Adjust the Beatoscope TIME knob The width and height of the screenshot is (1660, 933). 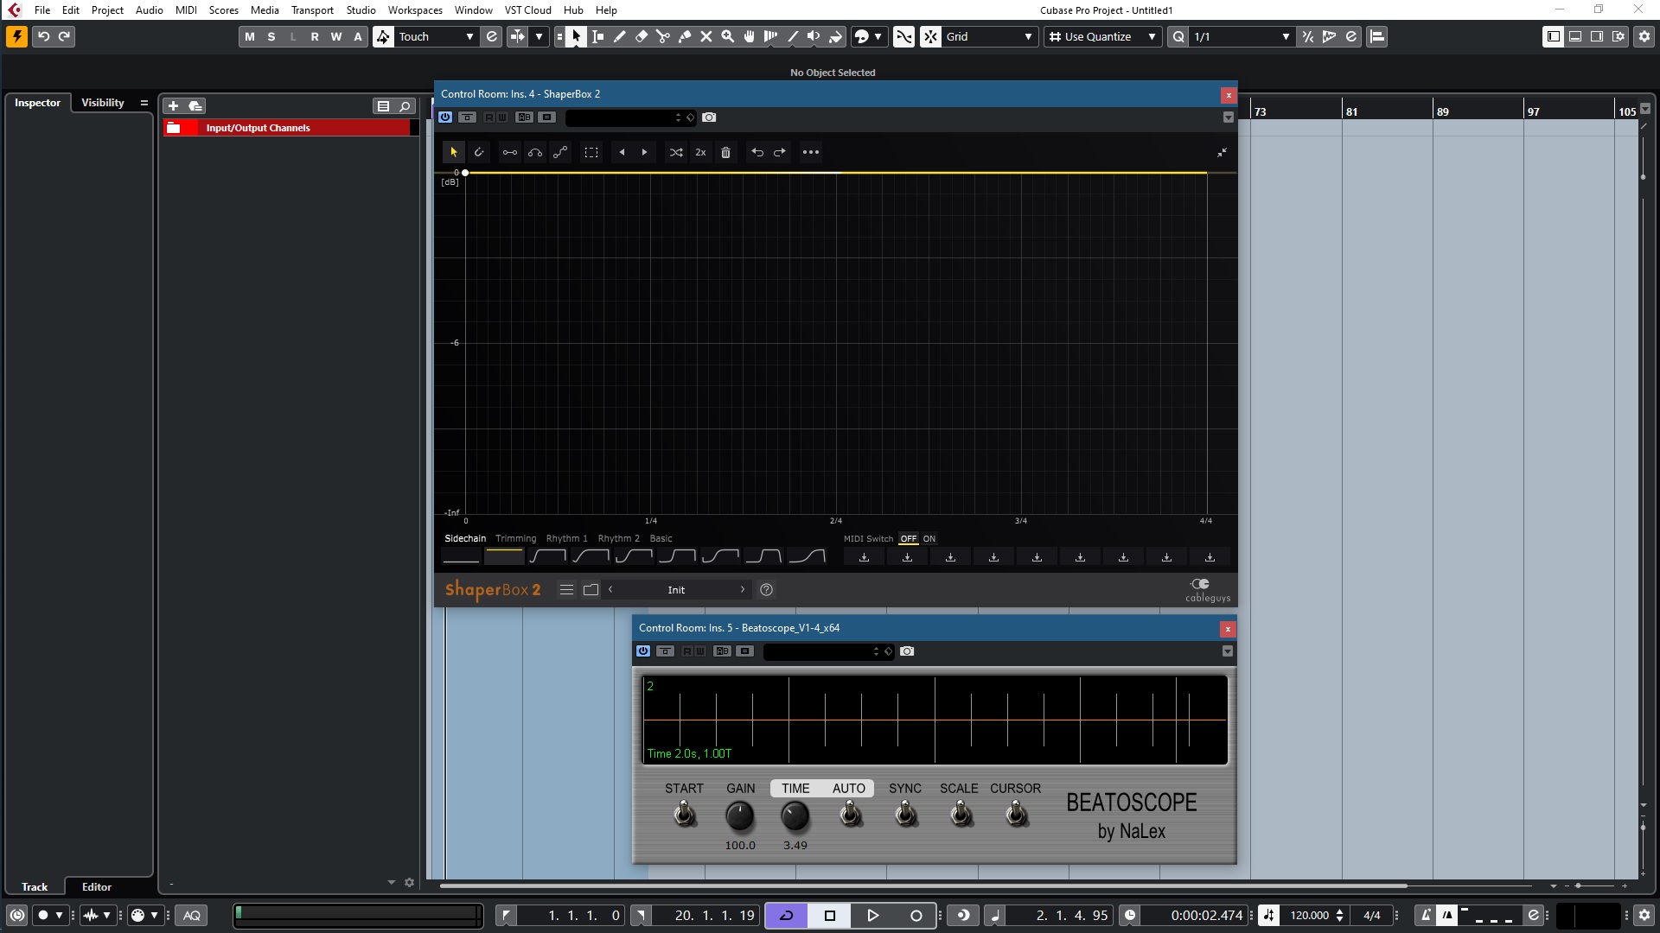tap(795, 816)
